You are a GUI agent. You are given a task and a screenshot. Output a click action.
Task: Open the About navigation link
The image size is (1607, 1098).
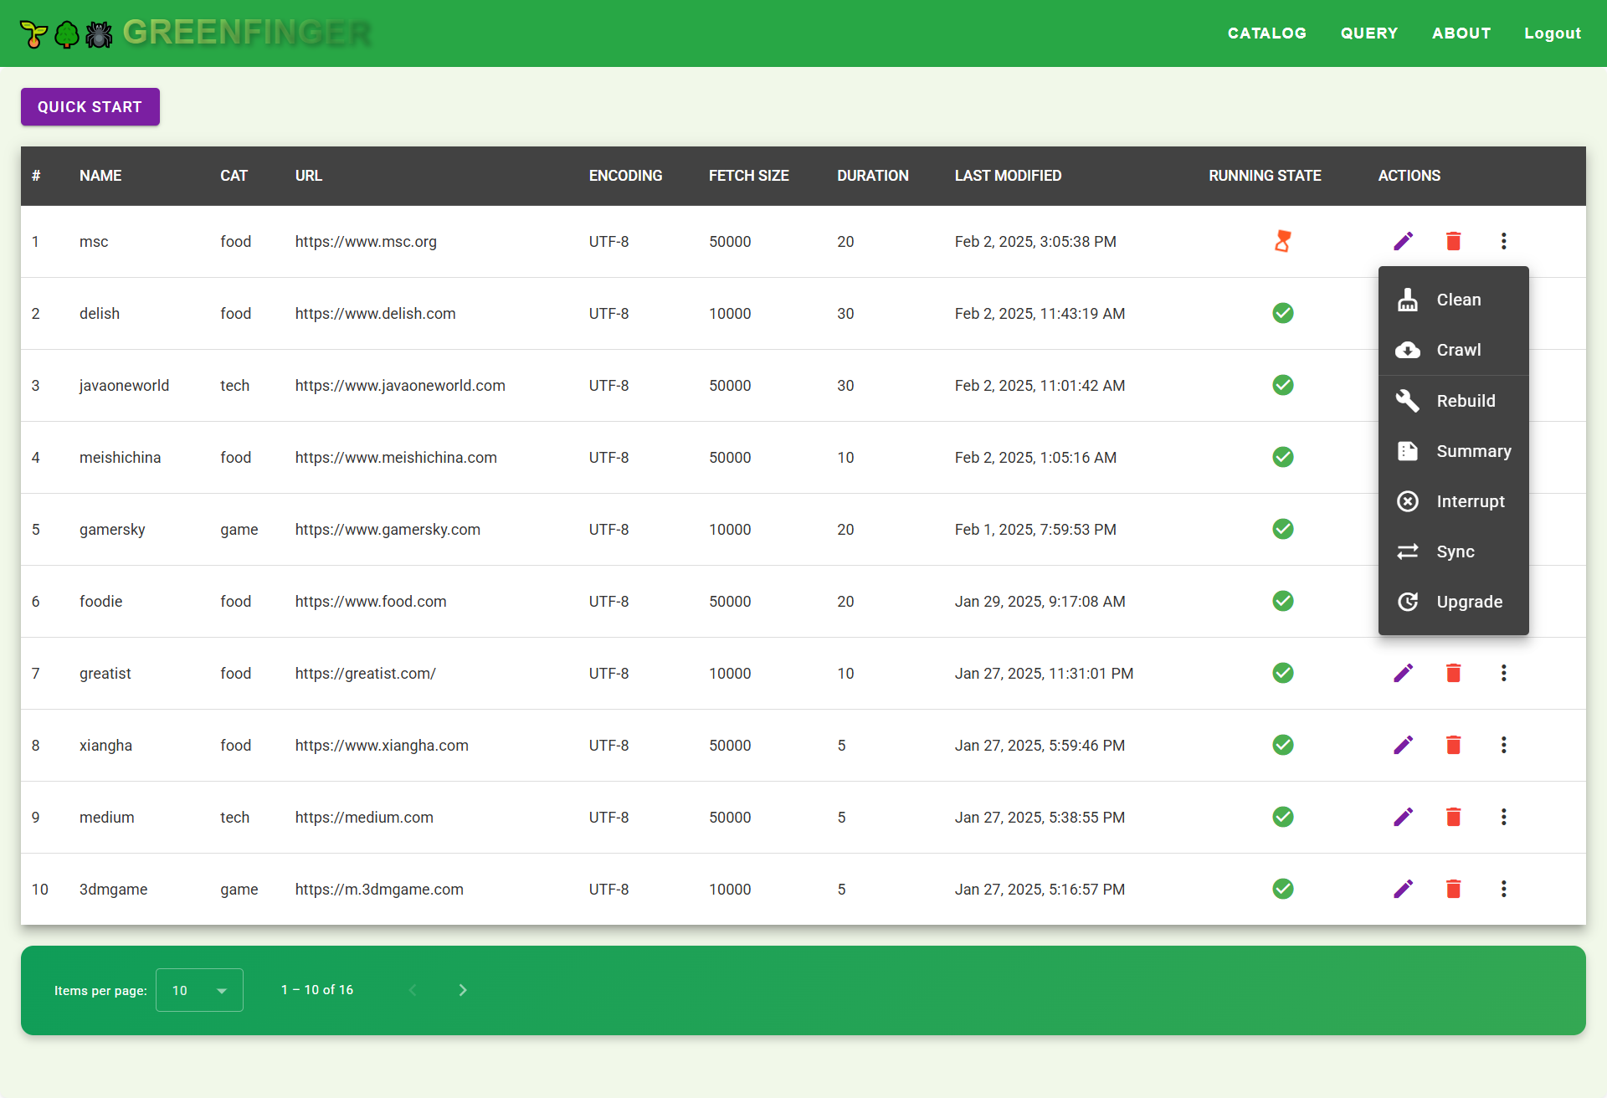point(1461,33)
